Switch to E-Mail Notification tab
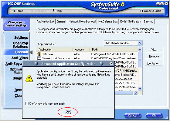The height and width of the screenshot is (121, 170). coord(131,21)
